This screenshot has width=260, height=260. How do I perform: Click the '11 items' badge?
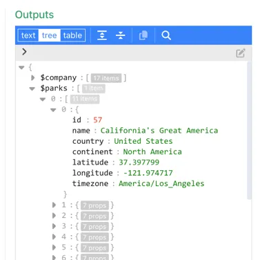[x=85, y=99]
